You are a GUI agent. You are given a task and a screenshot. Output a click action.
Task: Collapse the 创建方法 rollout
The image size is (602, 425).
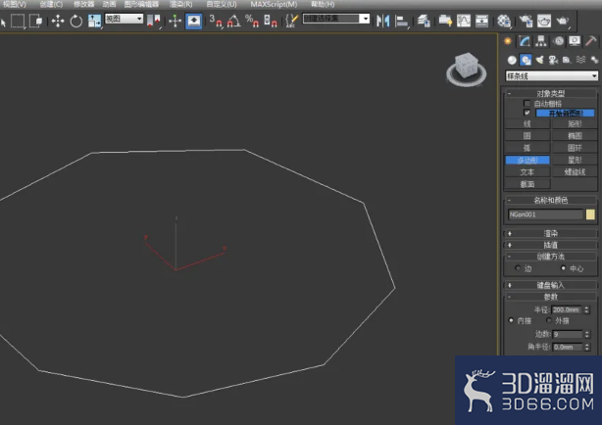[x=551, y=257]
